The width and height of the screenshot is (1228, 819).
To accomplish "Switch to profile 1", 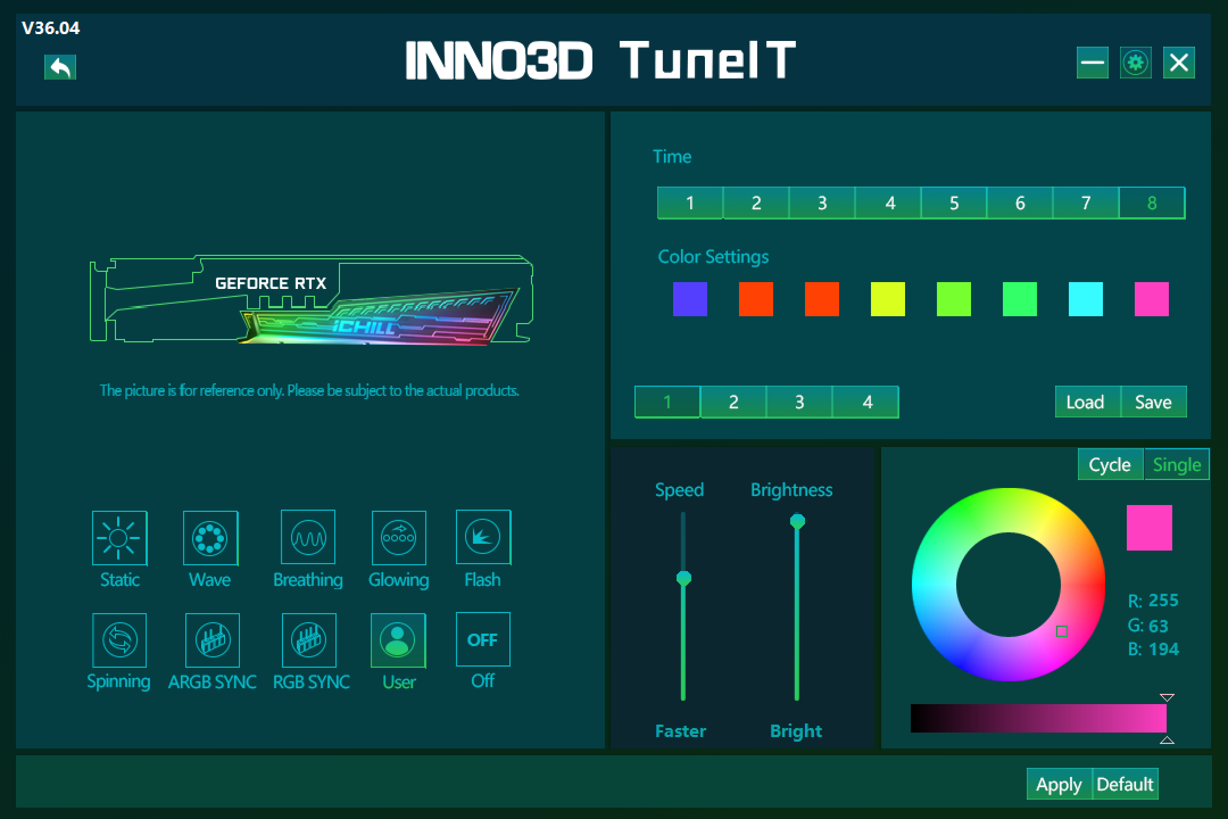I will (x=667, y=402).
